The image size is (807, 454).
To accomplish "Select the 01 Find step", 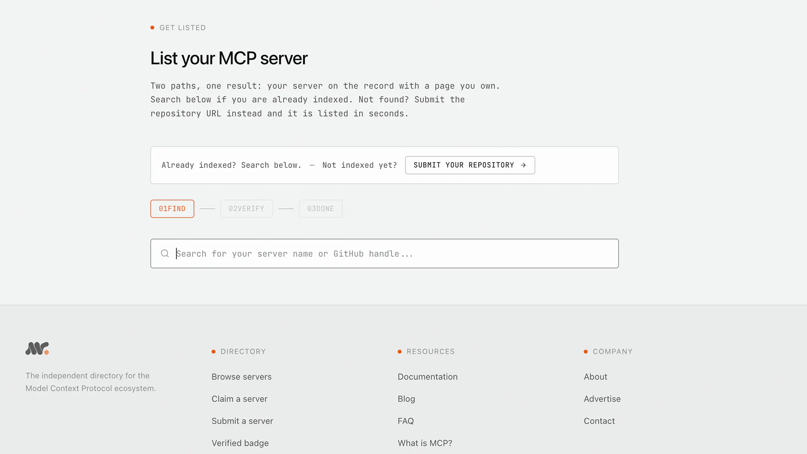I will pos(172,209).
